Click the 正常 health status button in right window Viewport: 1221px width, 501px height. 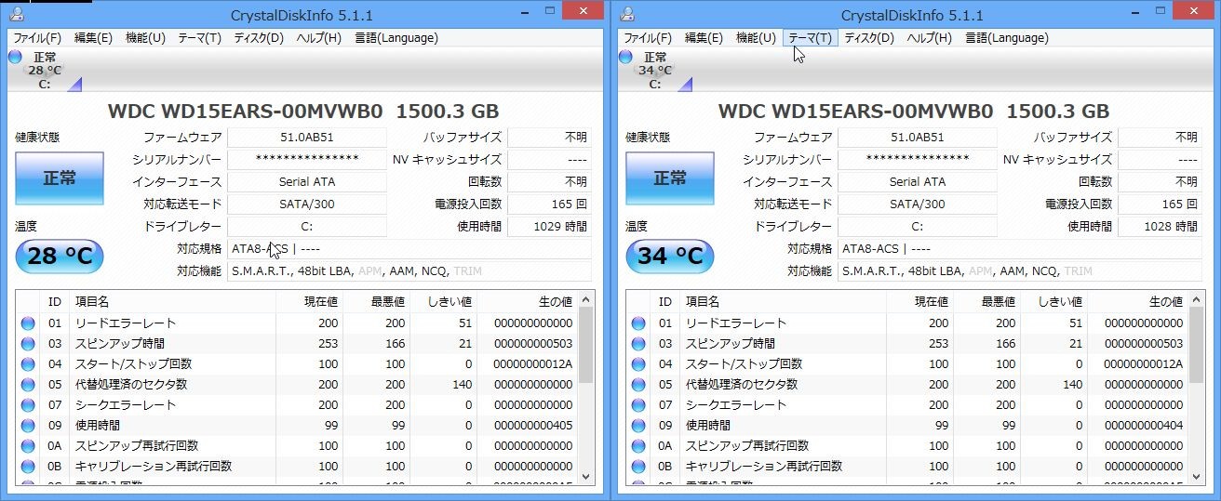[670, 178]
